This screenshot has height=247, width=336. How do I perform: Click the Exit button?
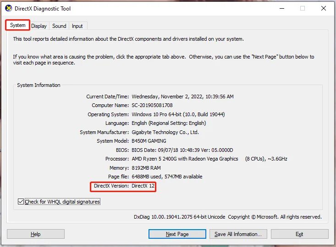tap(300, 234)
